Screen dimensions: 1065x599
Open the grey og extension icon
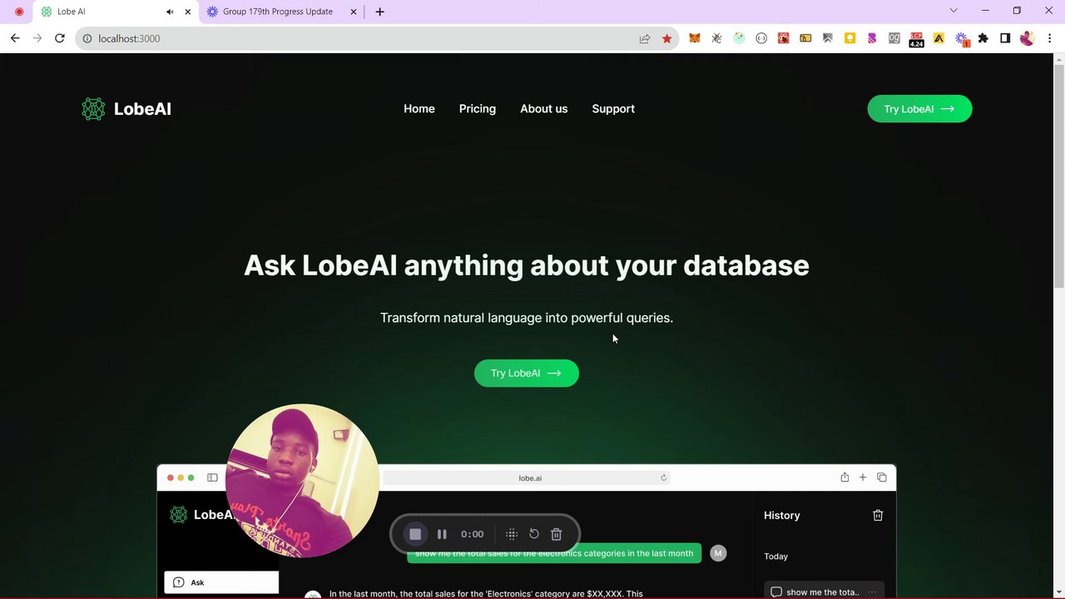(x=894, y=38)
